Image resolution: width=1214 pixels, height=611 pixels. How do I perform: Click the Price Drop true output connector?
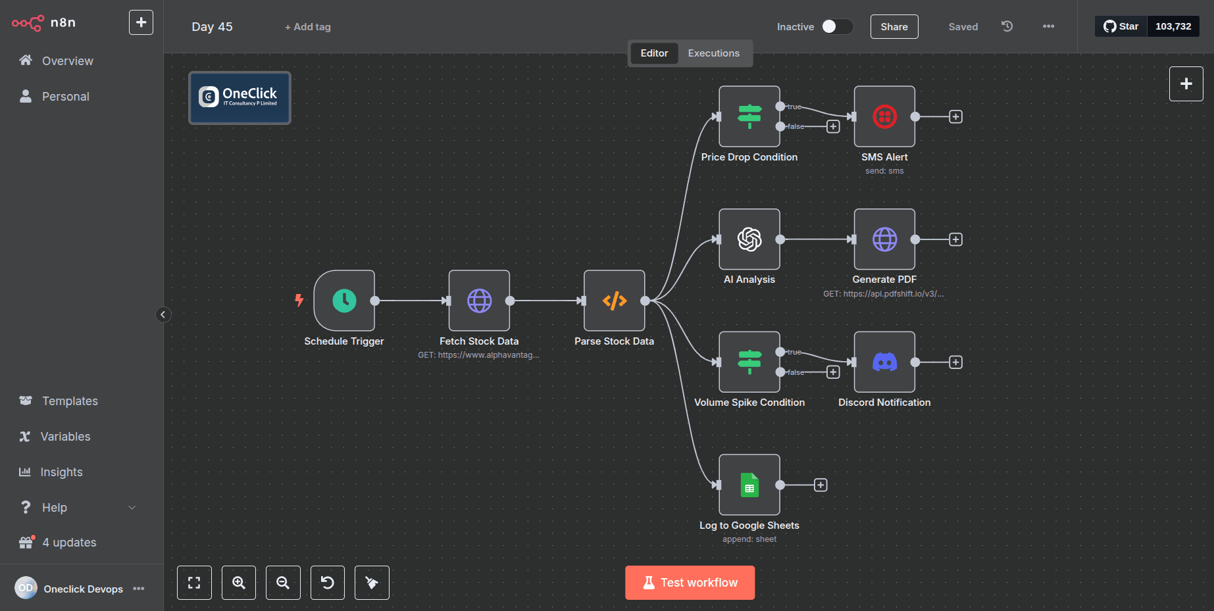pos(780,107)
